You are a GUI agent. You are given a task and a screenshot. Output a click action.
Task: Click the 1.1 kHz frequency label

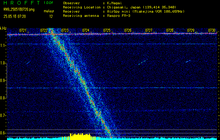(3, 46)
